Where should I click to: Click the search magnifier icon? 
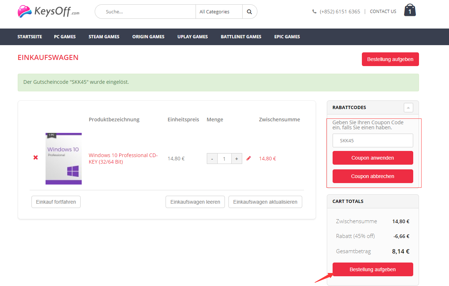[x=249, y=12]
